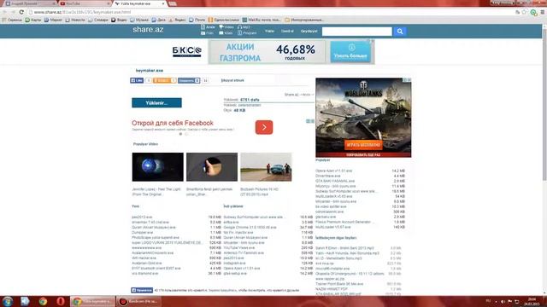Click the second carousel dot under Facebook ad
The width and height of the screenshot is (547, 307).
pyautogui.click(x=186, y=134)
